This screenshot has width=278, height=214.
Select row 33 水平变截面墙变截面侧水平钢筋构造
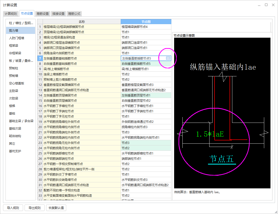tap(82, 196)
